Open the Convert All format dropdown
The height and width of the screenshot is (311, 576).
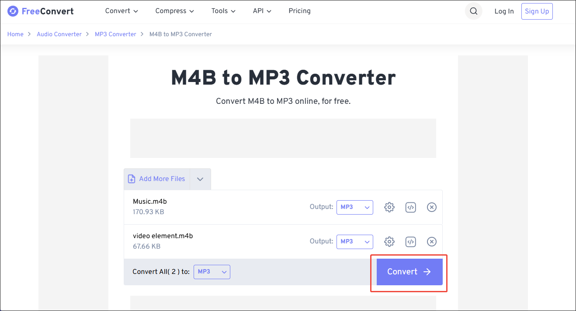click(212, 271)
